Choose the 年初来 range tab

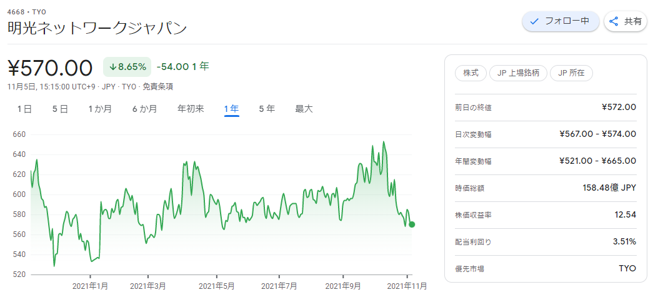(x=191, y=109)
